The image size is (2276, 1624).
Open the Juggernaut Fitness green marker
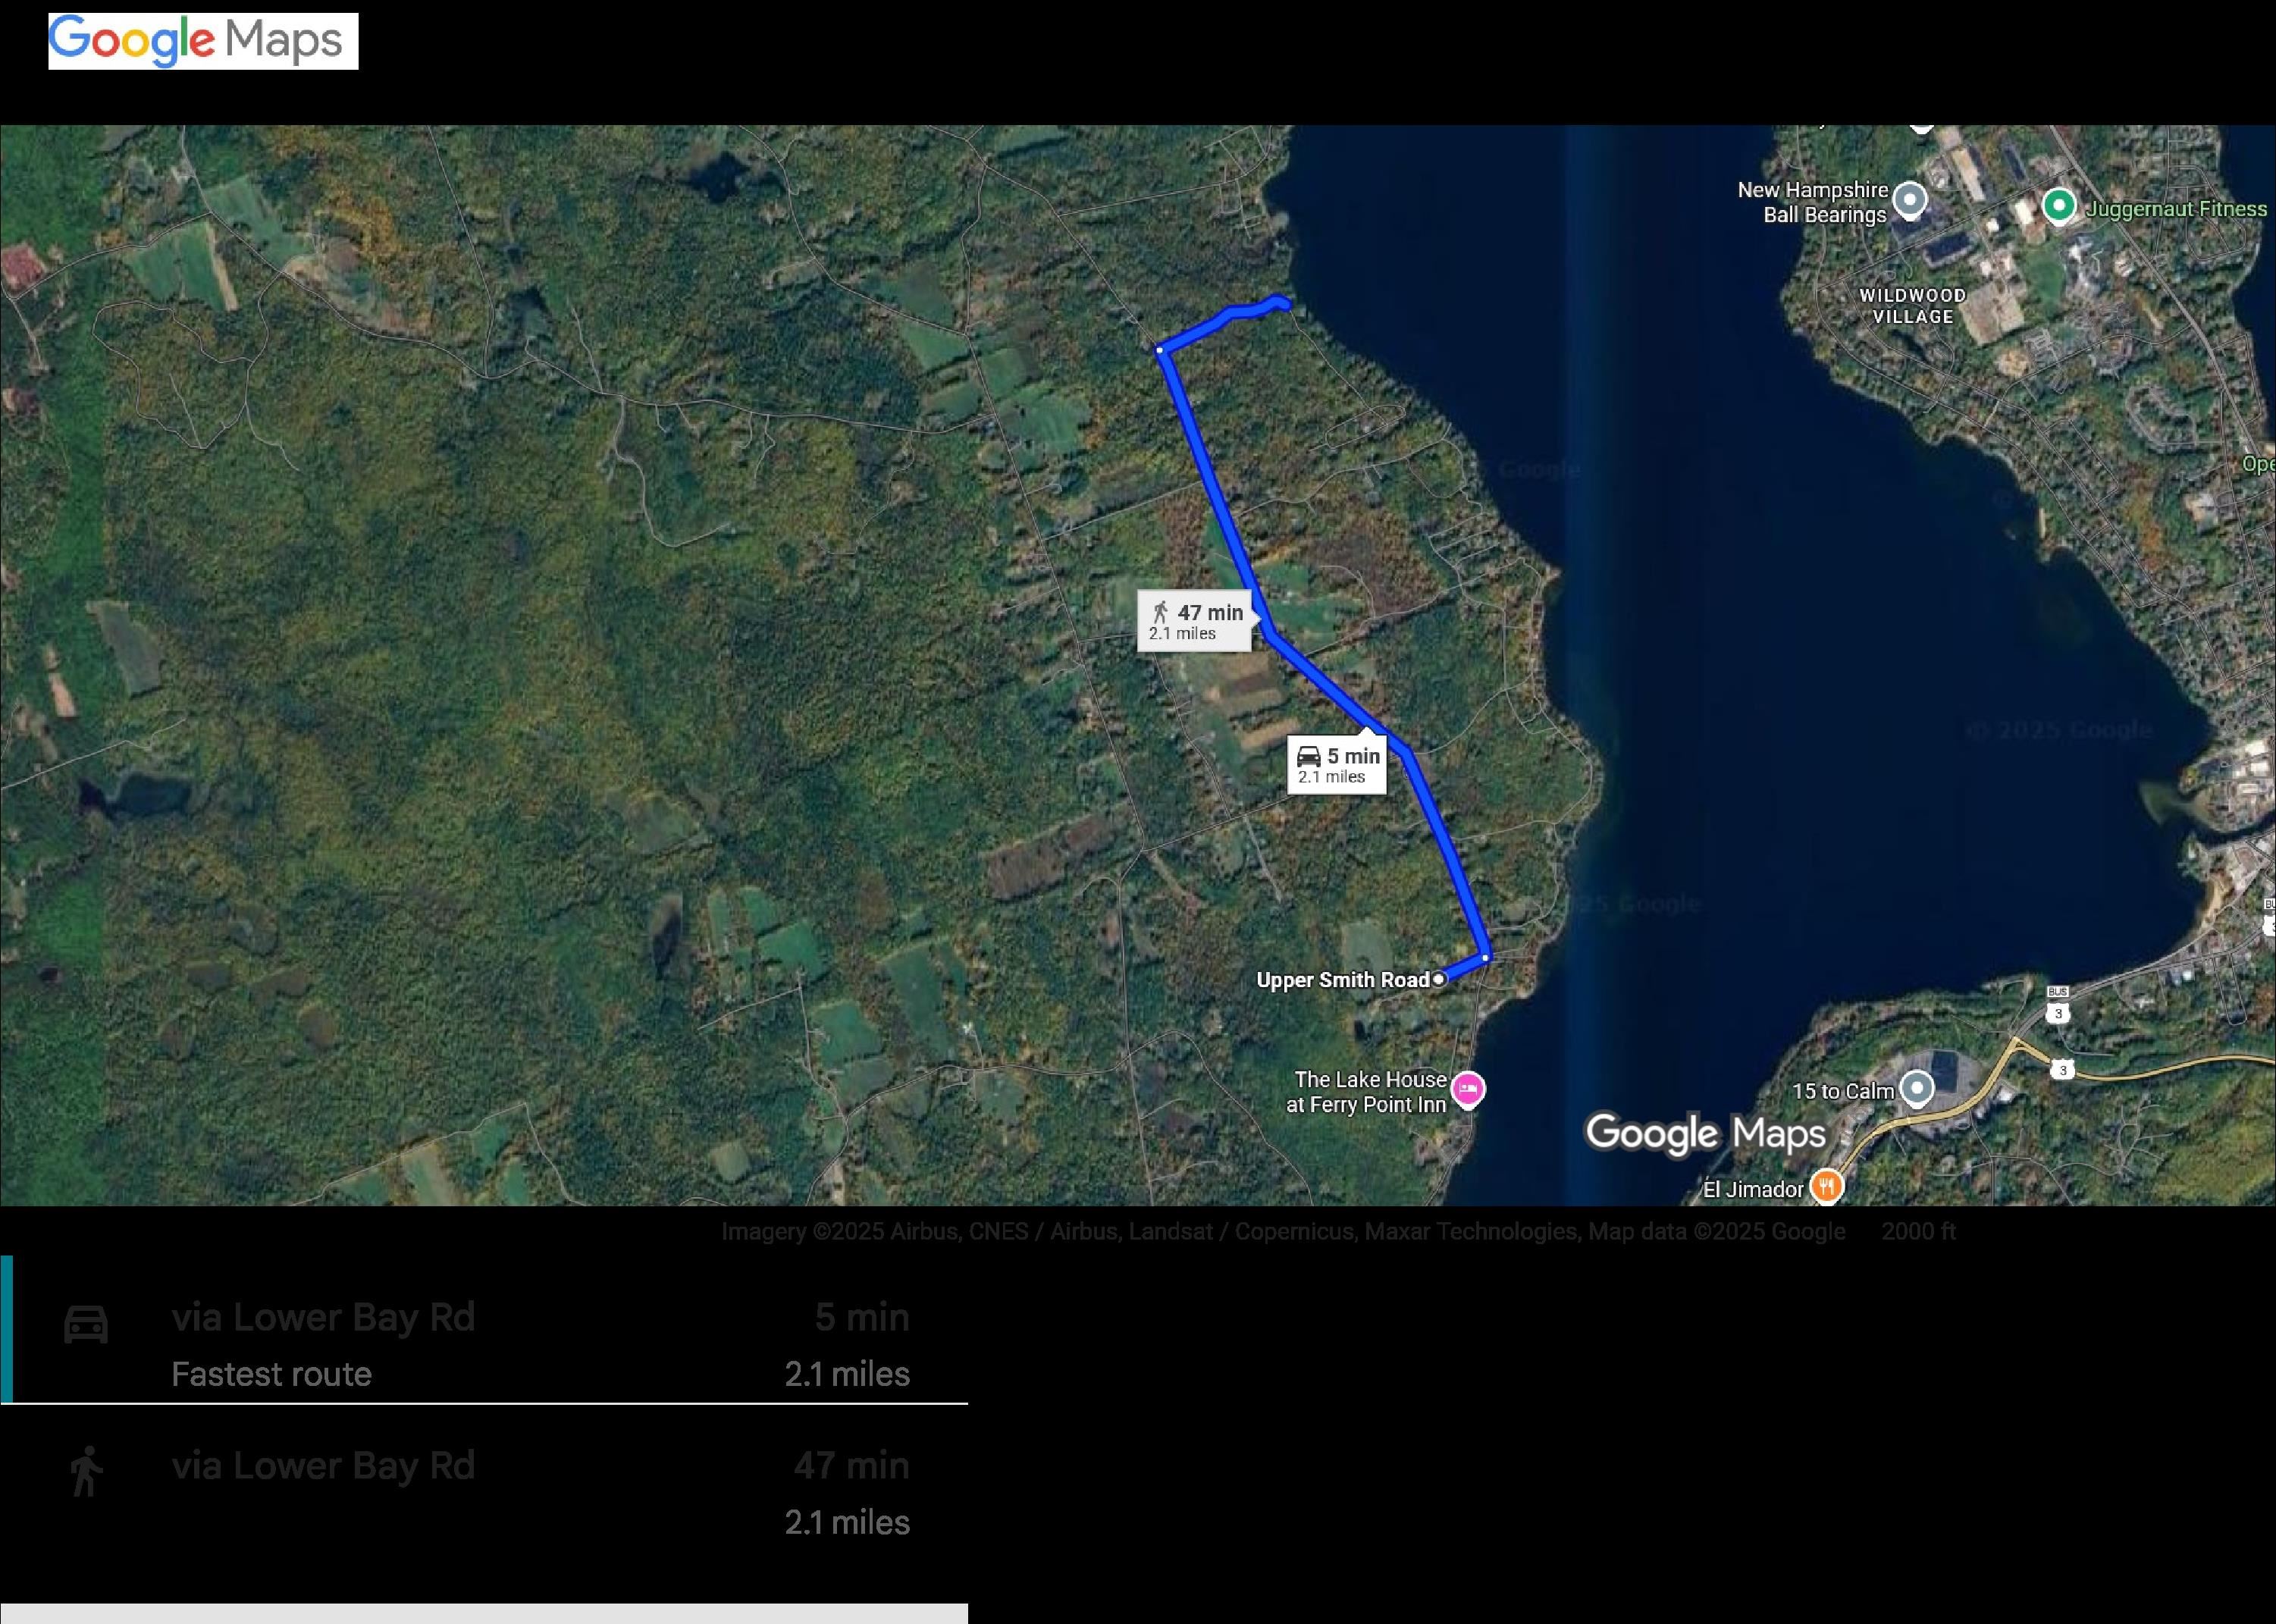2058,207
